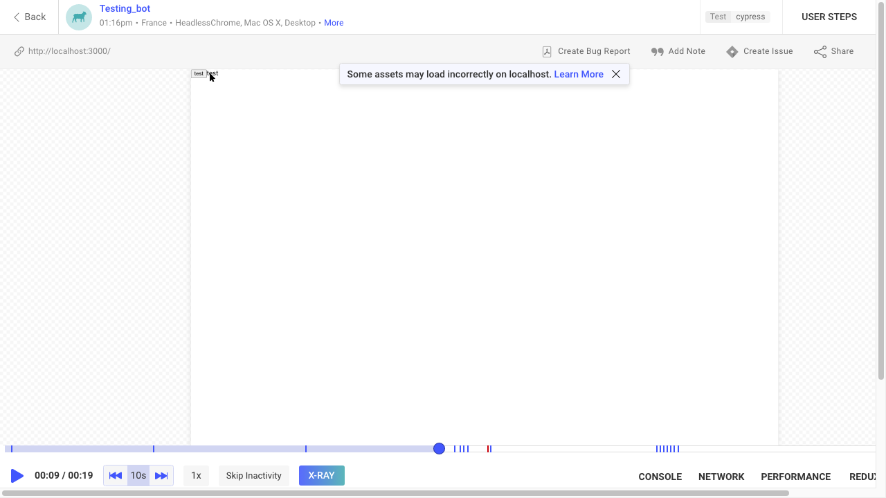Click the red marker on timeline
Screen dimensions: 886x498
(x=488, y=449)
